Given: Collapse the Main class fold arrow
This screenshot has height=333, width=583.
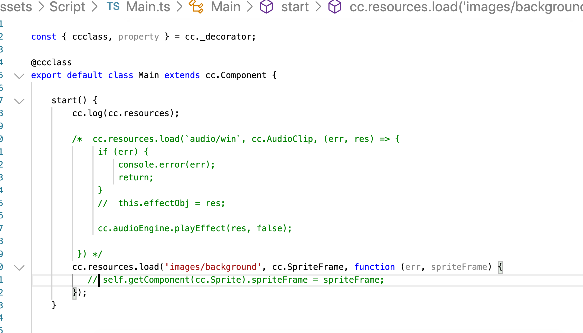Looking at the screenshot, I should pos(19,76).
